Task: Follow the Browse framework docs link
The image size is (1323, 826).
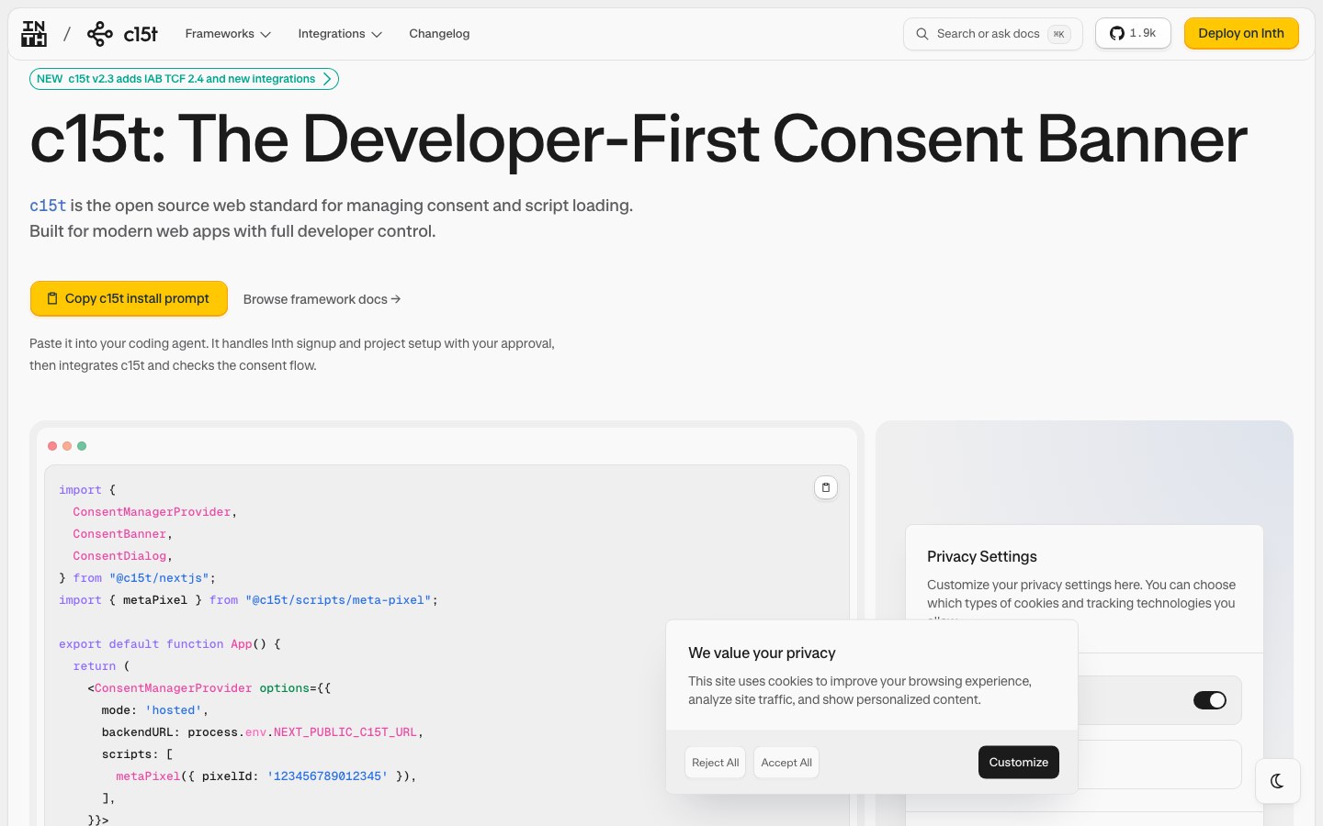Action: coord(322,299)
